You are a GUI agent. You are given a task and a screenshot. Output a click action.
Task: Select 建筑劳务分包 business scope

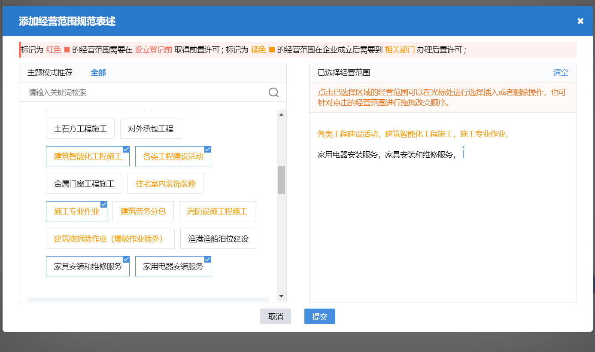[x=143, y=211]
